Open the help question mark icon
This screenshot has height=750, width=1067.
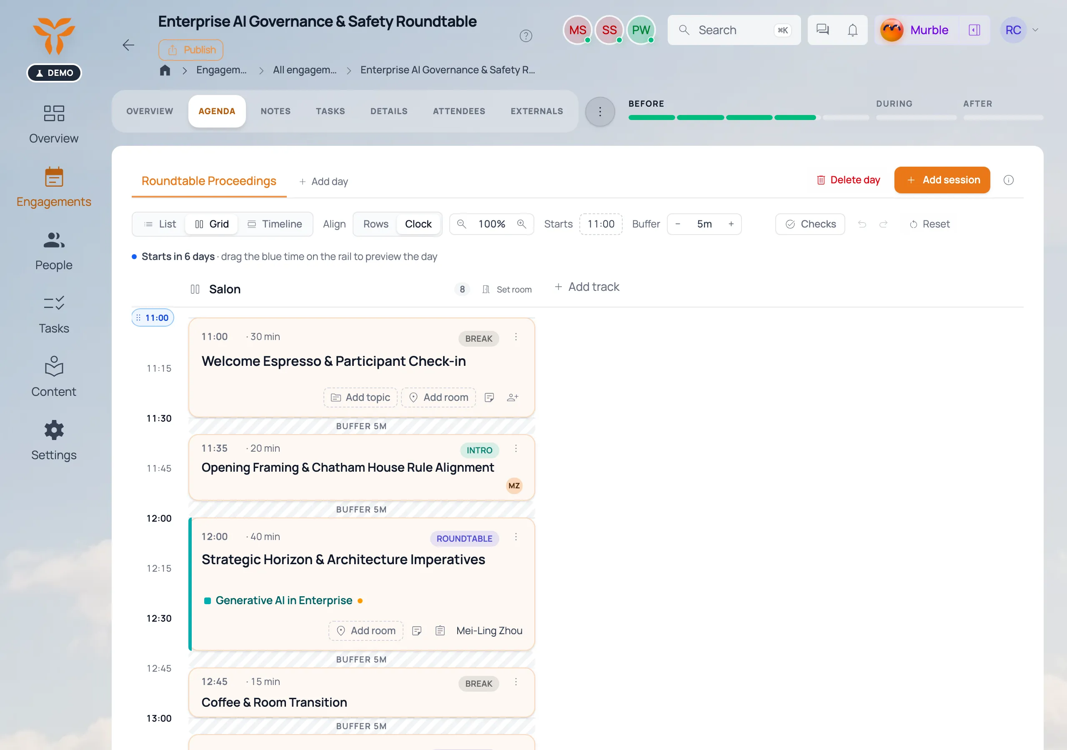526,36
